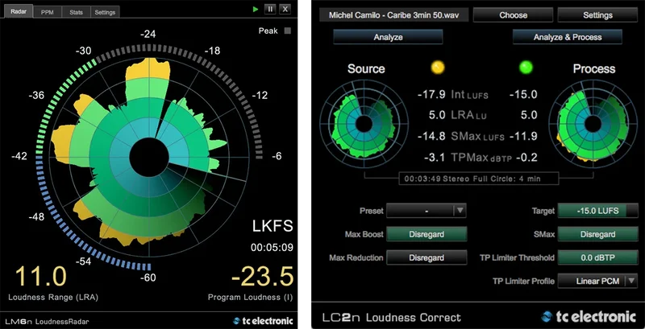Viewport: 645px width, 329px height.
Task: Click the Source radar thumbnail
Action: pyautogui.click(x=364, y=124)
